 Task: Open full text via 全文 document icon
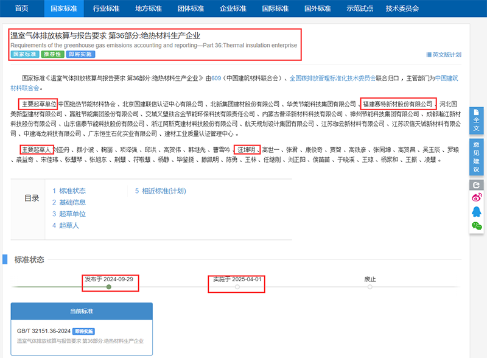pyautogui.click(x=477, y=121)
